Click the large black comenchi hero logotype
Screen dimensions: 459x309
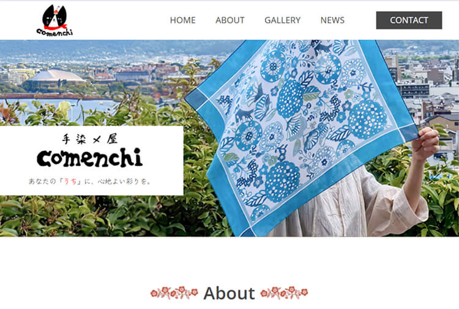pyautogui.click(x=89, y=158)
